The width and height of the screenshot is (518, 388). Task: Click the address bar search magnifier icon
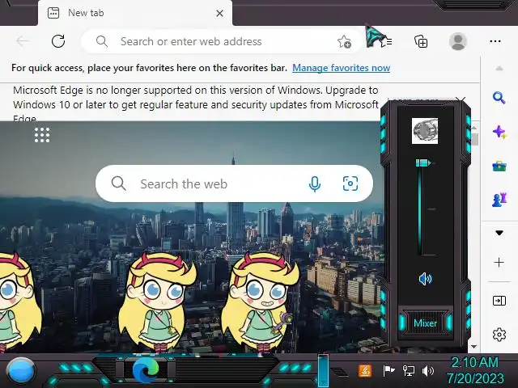[x=102, y=41]
